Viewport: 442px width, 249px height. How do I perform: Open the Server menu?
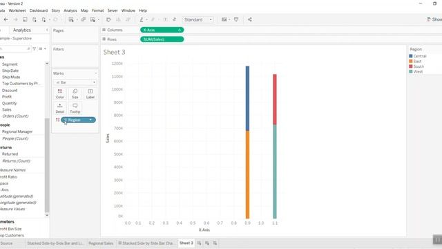tap(113, 10)
